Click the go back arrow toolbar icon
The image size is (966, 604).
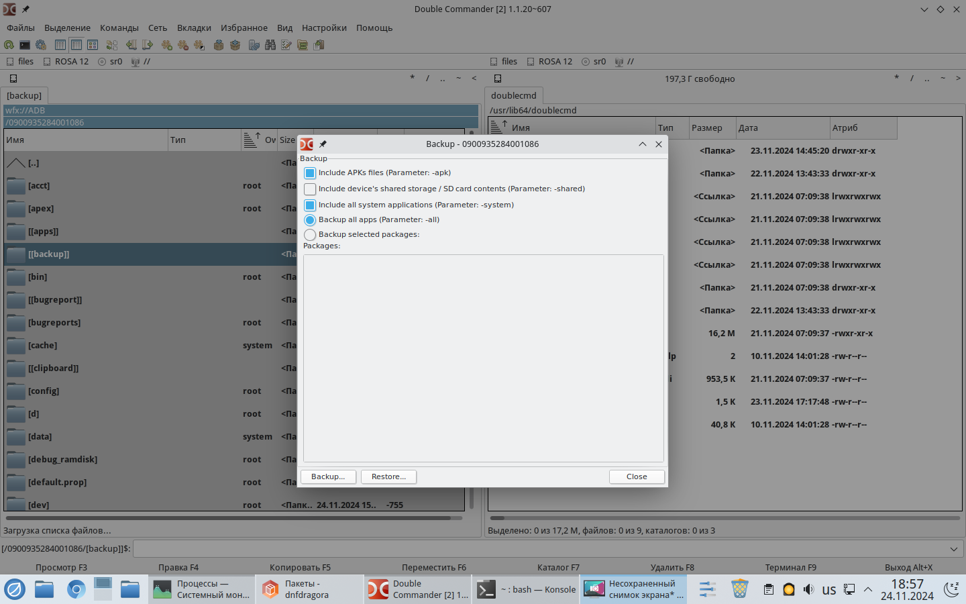pyautogui.click(x=131, y=45)
